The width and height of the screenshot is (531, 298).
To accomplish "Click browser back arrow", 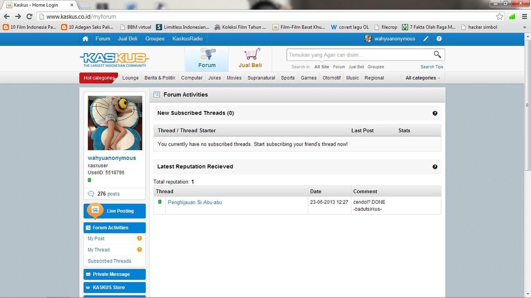I will point(7,17).
